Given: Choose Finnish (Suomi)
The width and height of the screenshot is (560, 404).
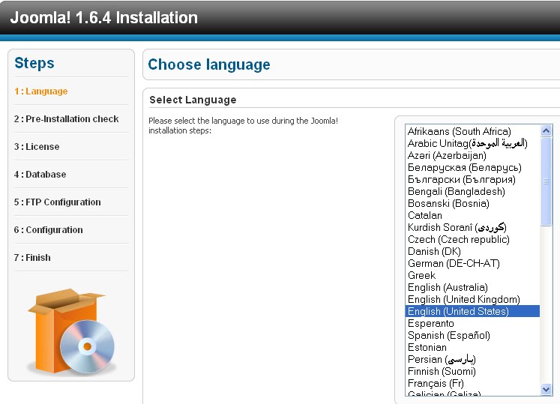Looking at the screenshot, I should pyautogui.click(x=472, y=372).
